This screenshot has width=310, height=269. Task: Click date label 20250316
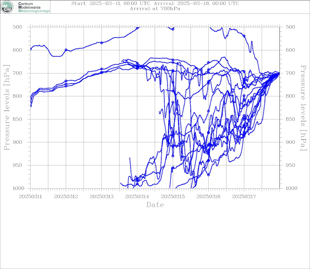pos(208,197)
